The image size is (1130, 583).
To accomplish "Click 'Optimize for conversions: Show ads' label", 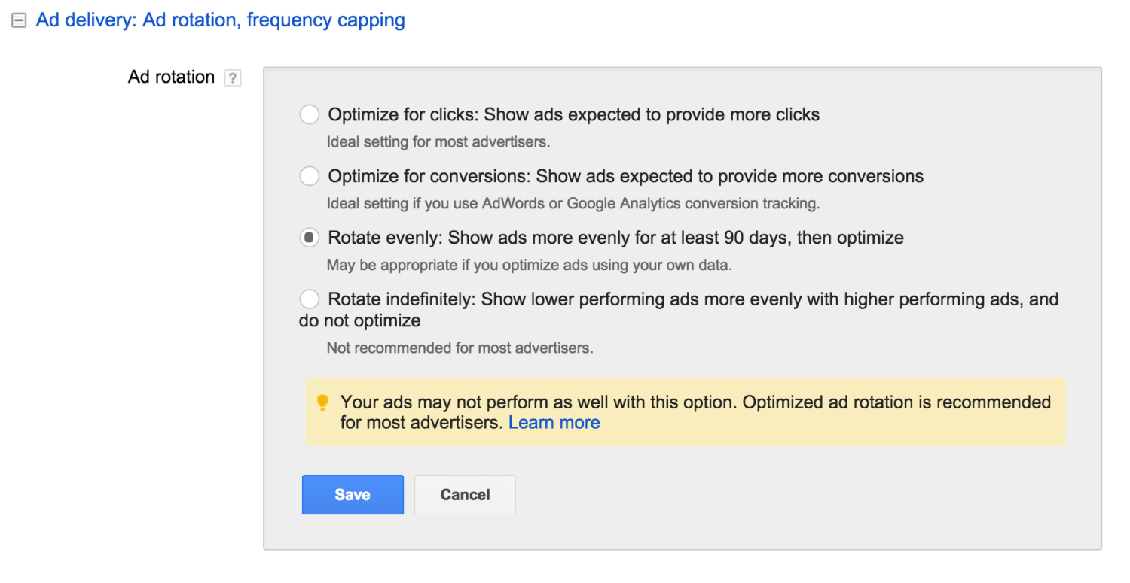I will [x=626, y=176].
